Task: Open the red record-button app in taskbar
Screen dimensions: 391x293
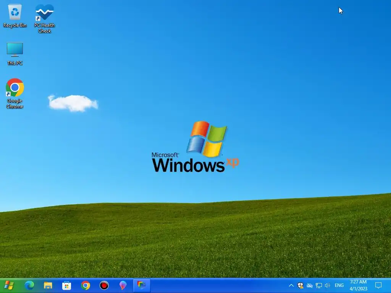Action: tap(104, 285)
